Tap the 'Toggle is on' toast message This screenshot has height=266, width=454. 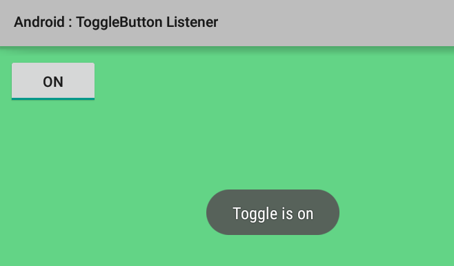[x=273, y=212]
